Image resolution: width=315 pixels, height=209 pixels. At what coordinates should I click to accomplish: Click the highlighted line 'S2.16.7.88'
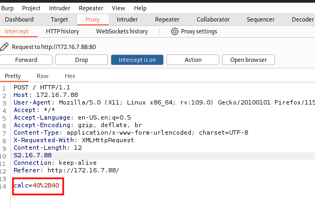coord(32,155)
